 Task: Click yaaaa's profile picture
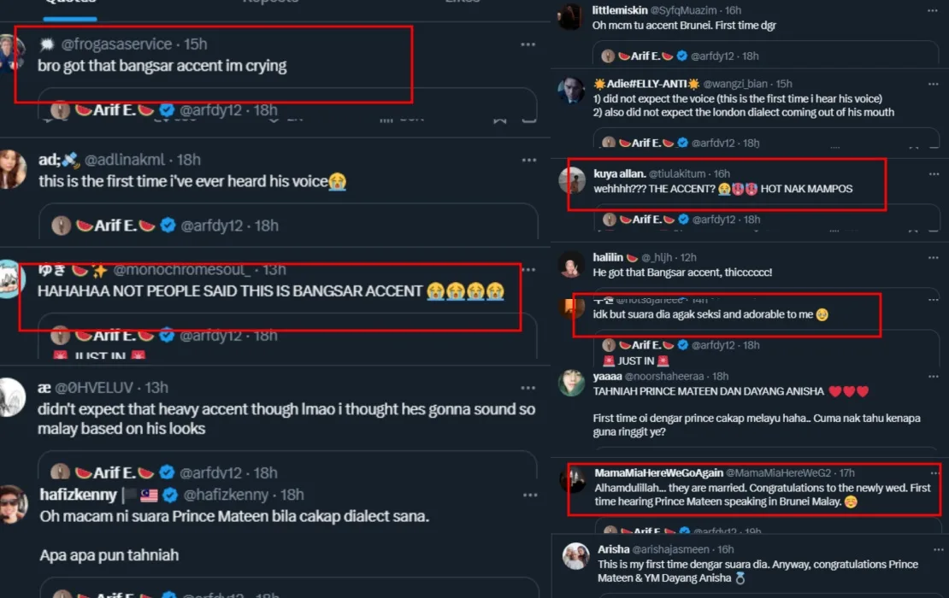(572, 383)
